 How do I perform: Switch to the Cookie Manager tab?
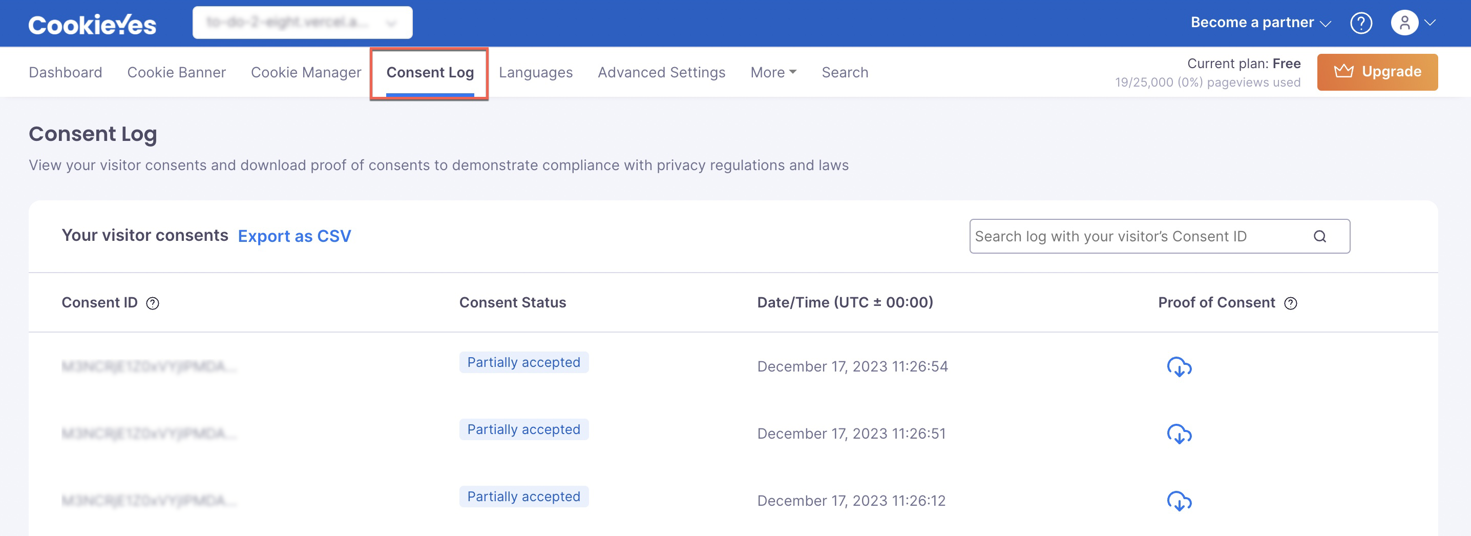[x=306, y=72]
